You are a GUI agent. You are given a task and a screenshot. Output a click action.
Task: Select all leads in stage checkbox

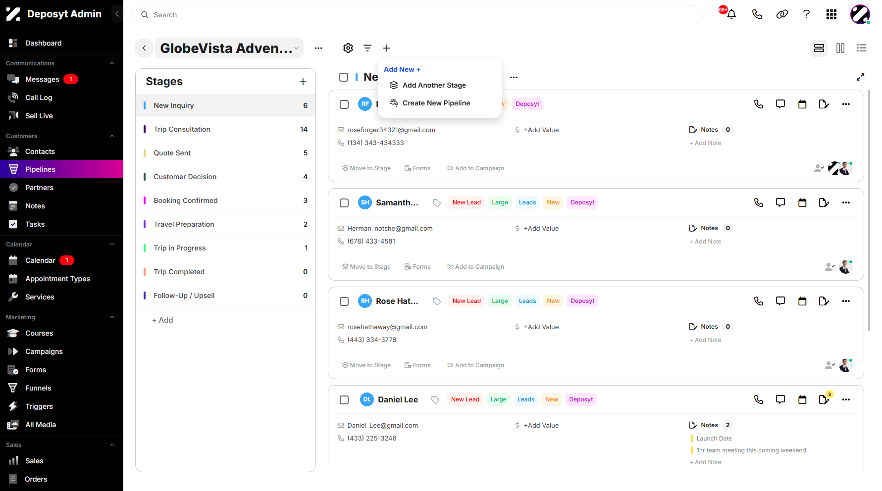344,77
